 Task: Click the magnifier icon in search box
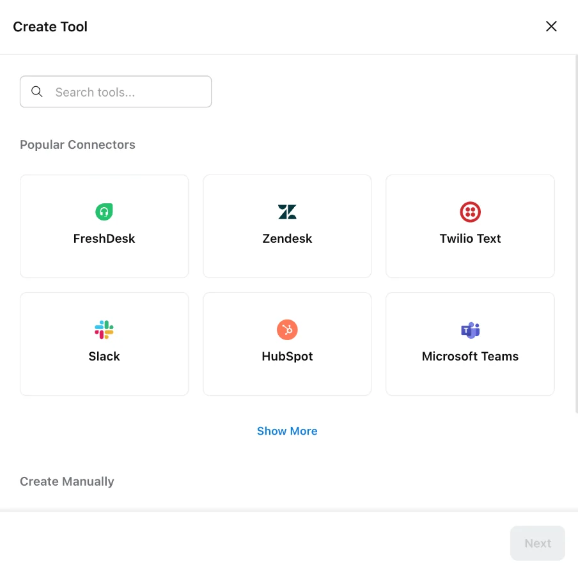37,92
